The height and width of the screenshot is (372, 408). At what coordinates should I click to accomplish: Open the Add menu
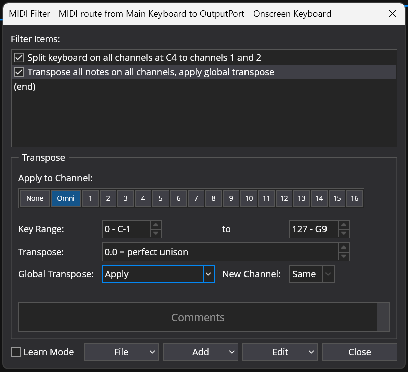tap(200, 352)
